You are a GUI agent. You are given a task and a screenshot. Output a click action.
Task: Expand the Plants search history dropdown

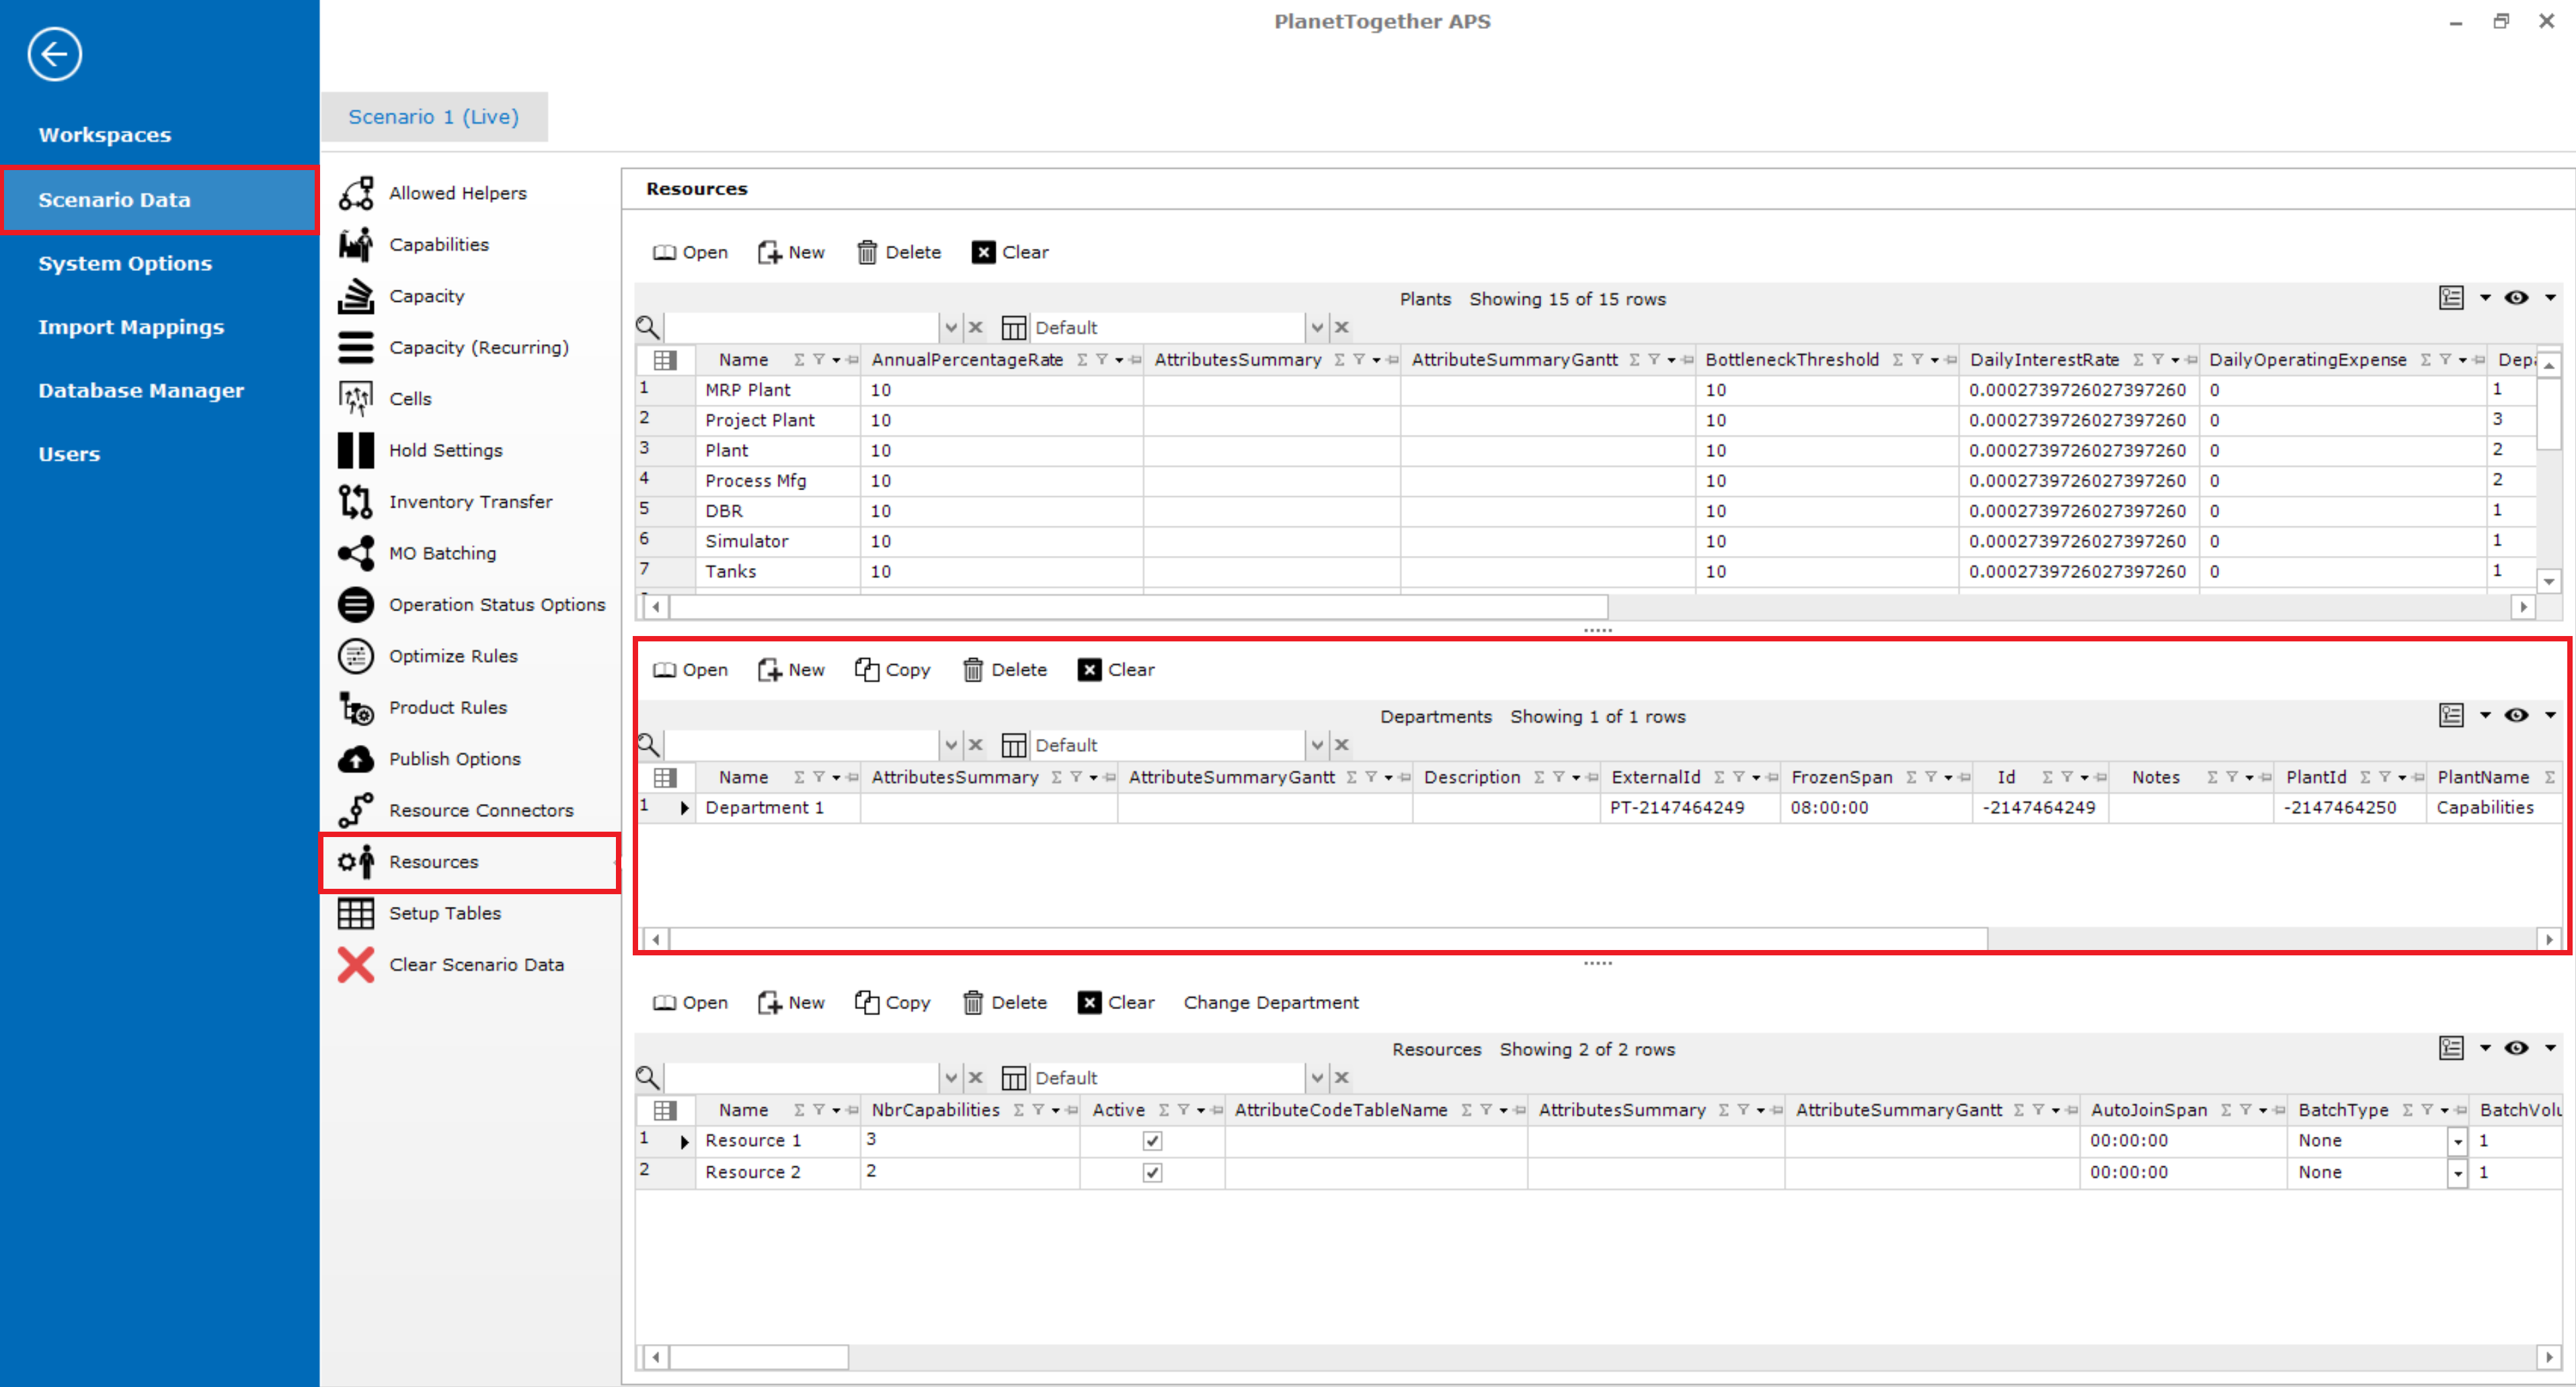(x=950, y=328)
